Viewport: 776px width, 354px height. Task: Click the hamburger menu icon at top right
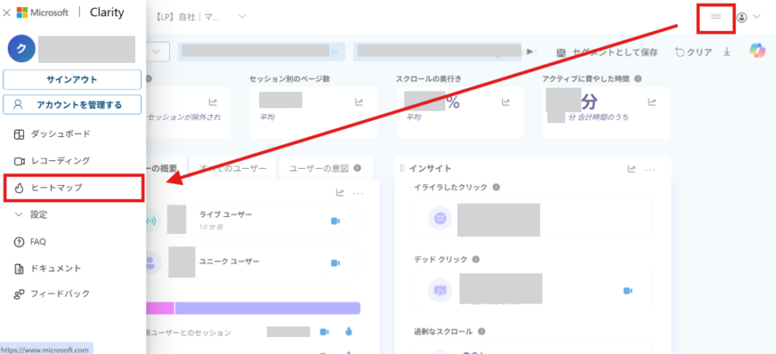pyautogui.click(x=715, y=16)
